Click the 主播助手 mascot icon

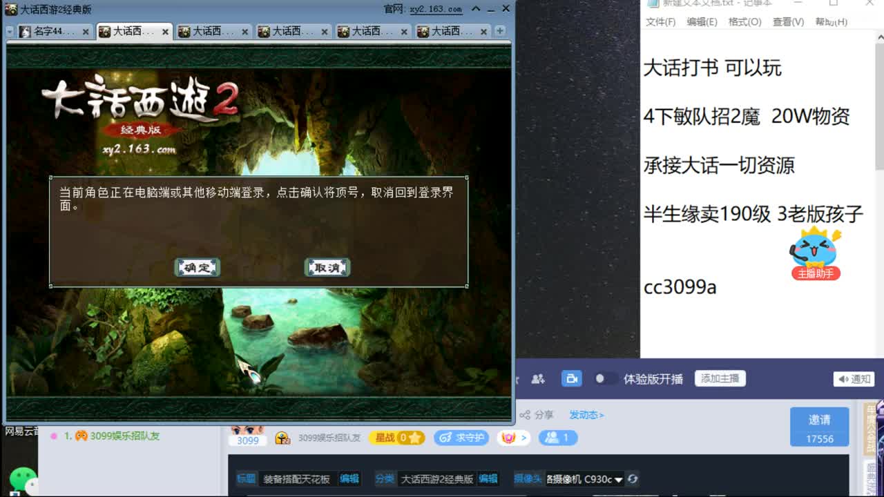(x=816, y=253)
